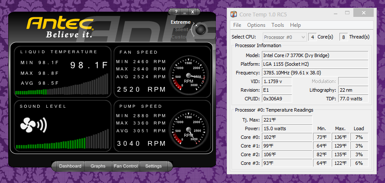Click the pump MIN 2880 RPM value
This screenshot has width=385, height=183.
(x=141, y=116)
